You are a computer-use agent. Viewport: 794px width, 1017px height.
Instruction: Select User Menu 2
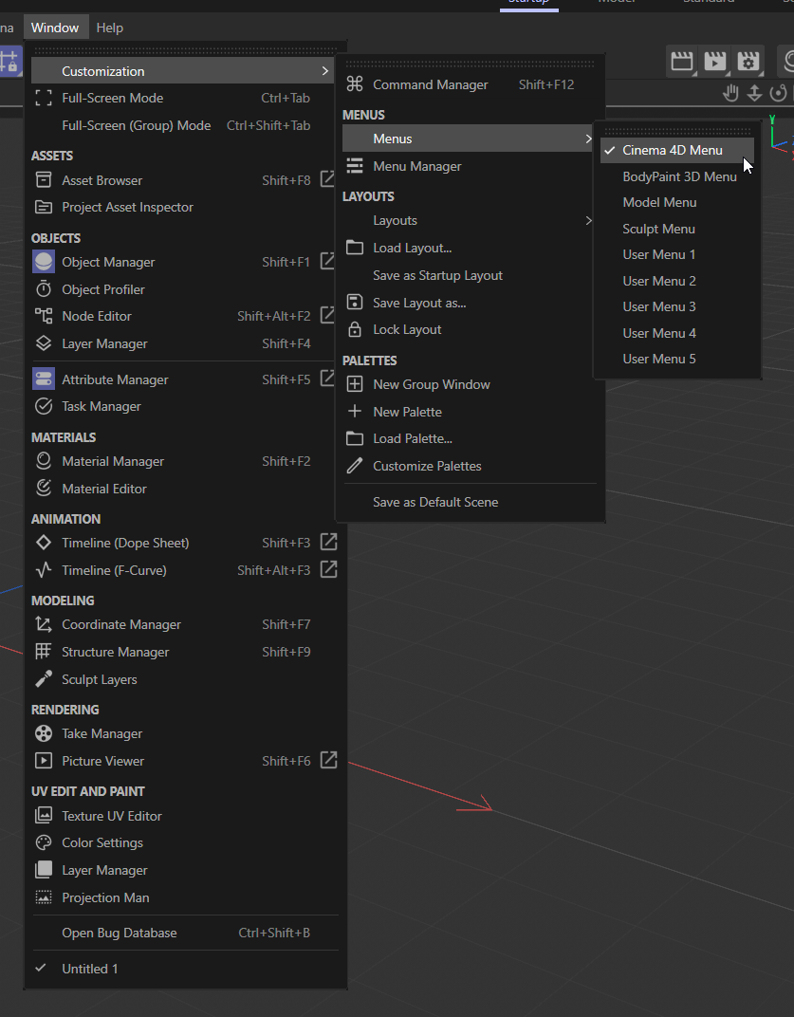[676, 281]
